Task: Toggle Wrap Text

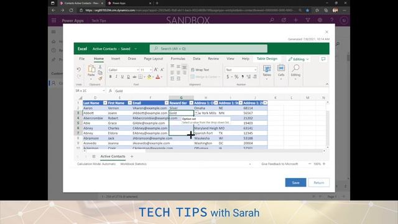Action: (200, 70)
